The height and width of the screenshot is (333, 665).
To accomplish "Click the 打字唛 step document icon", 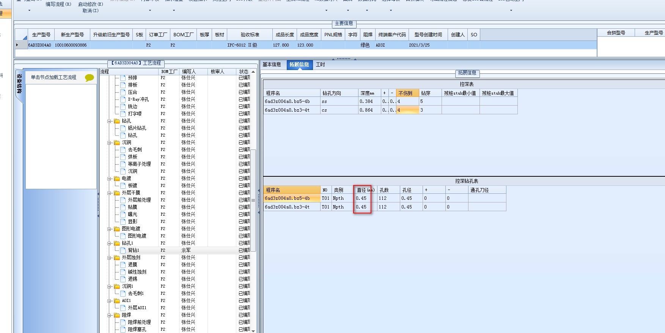I will coord(123,114).
